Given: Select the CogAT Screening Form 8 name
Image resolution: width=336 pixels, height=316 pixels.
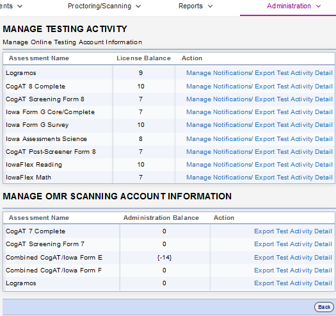Looking at the screenshot, I should 45,99.
